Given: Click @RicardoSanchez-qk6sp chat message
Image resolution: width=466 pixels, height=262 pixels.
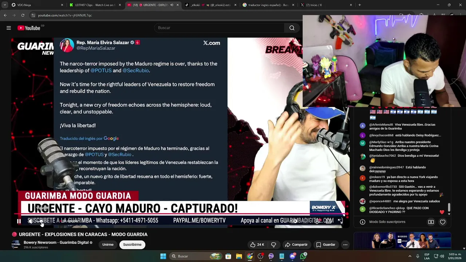Looking at the screenshot, I should pyautogui.click(x=400, y=210).
